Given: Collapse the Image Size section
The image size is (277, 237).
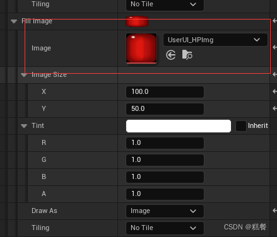Looking at the screenshot, I should (x=24, y=75).
